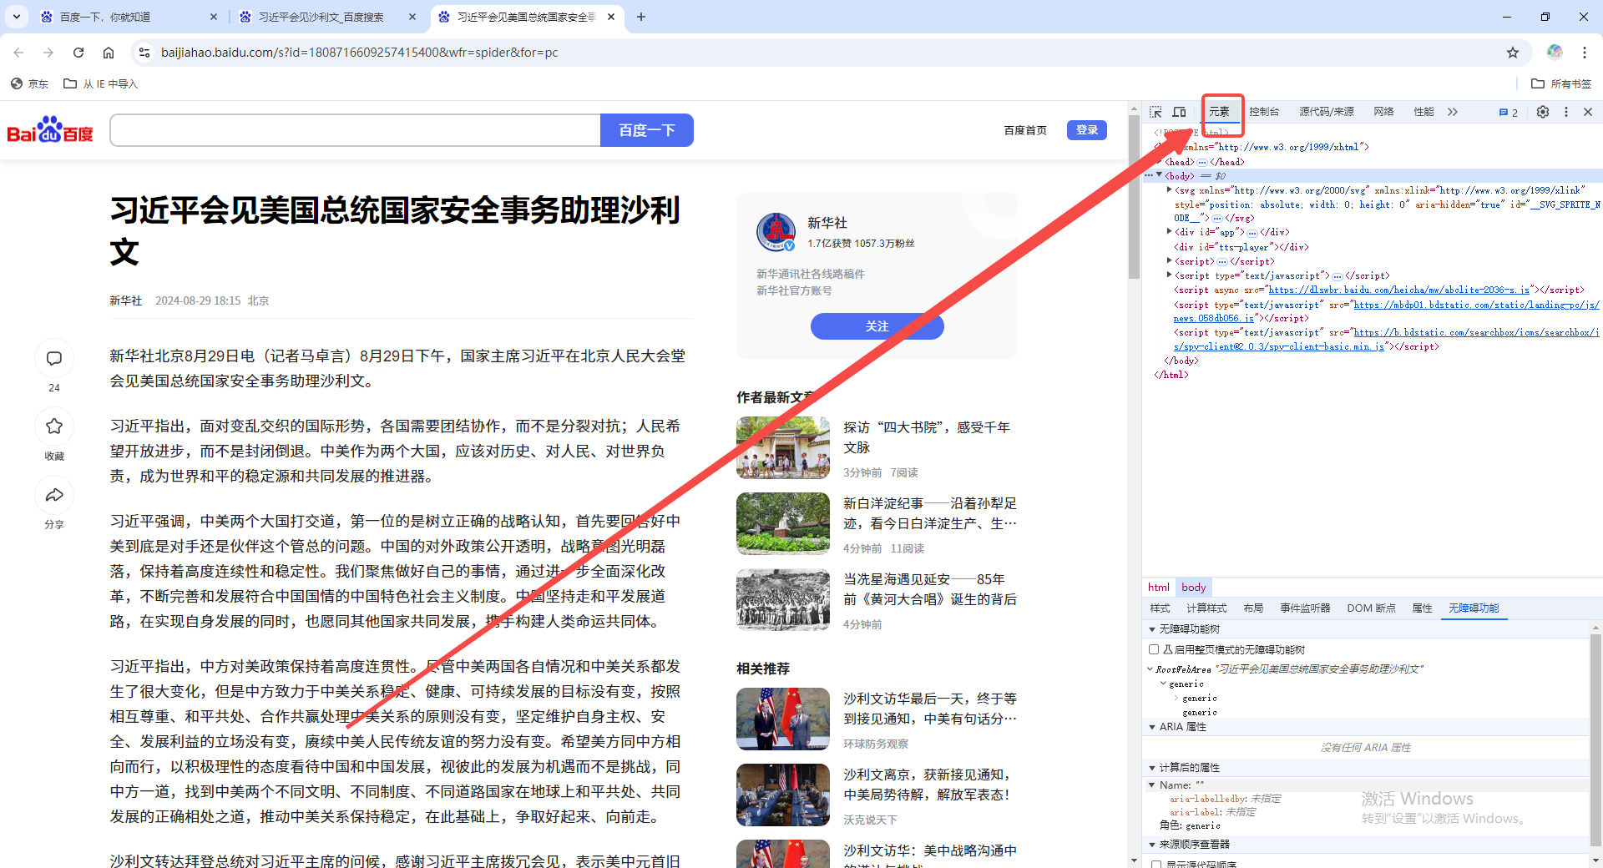Collapse the 无障碍功能树 section
1603x868 pixels.
coord(1152,629)
